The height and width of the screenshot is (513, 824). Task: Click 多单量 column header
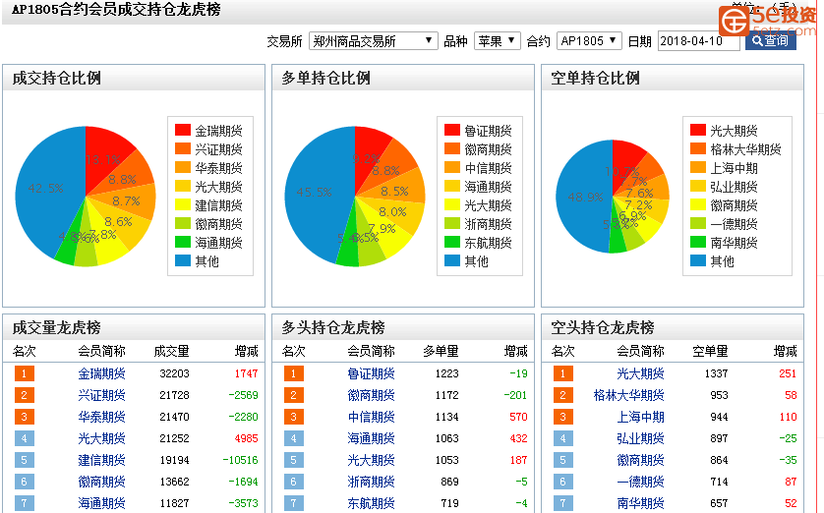pyautogui.click(x=441, y=351)
